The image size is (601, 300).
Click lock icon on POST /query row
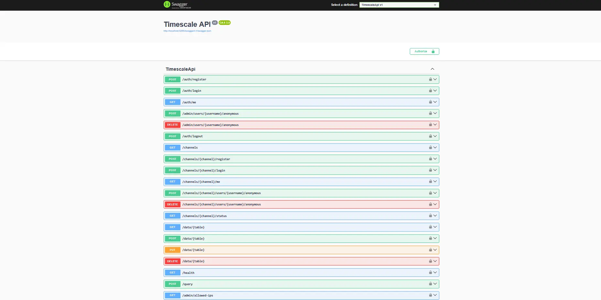430,284
